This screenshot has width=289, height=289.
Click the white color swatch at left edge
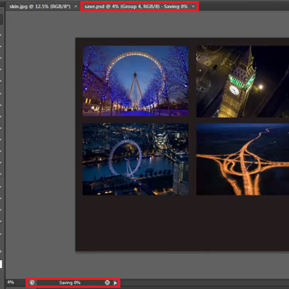(x=1, y=264)
